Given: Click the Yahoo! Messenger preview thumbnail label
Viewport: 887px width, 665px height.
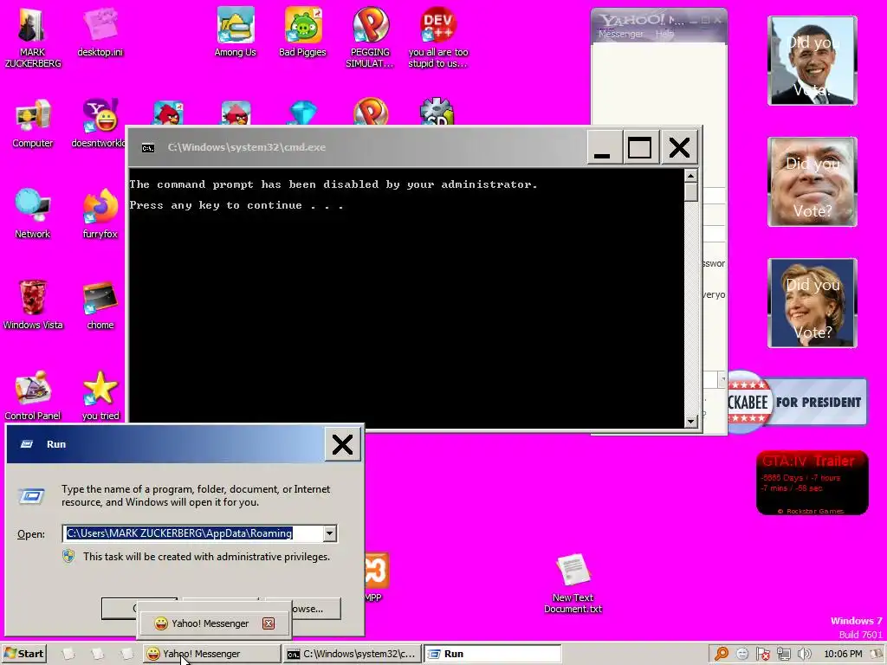Looking at the screenshot, I should click(x=210, y=623).
